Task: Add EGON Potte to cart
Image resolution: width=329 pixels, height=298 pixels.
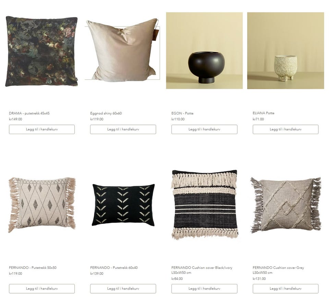Action: [204, 129]
